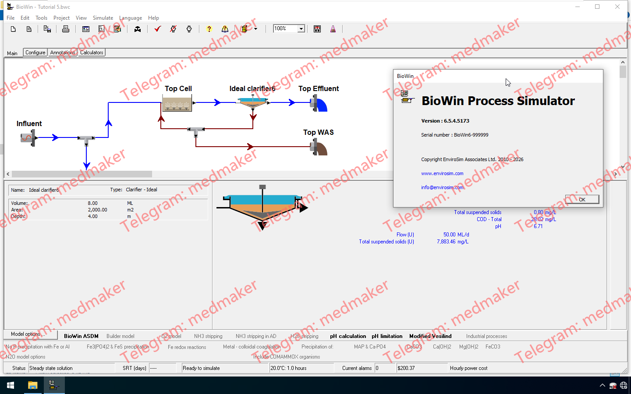This screenshot has width=631, height=394.
Task: Select the Influent element on the flowsheet
Action: click(28, 137)
